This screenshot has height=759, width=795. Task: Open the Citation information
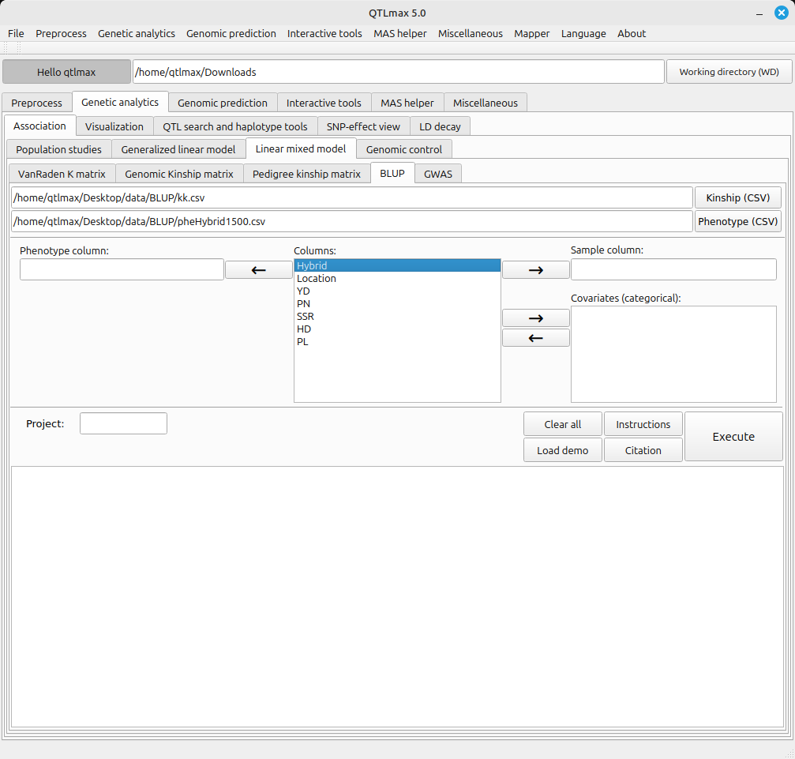(x=643, y=450)
